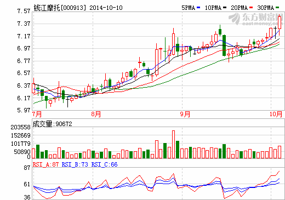Screen dimensions: 285x200
Task: Click the 101779 volume axis value
Action: pos(20,144)
